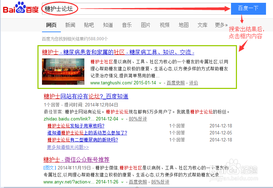
Task: Open the 糖护士 - 微信公众账号推荐 result
Action: click(x=76, y=160)
